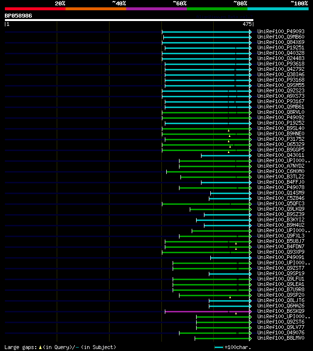
Task: Select the UniRef100_Q9LEA1 label
Action: point(281,284)
